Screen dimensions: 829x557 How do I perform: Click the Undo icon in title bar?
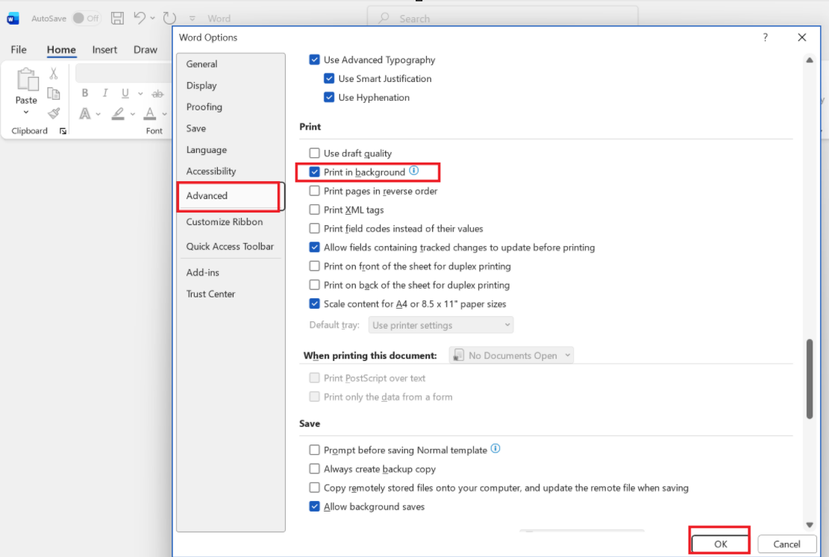coord(139,18)
